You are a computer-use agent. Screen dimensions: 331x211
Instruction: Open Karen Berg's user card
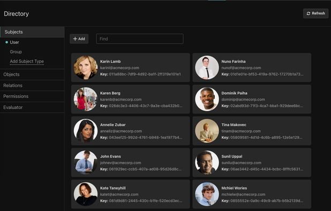[x=131, y=99]
